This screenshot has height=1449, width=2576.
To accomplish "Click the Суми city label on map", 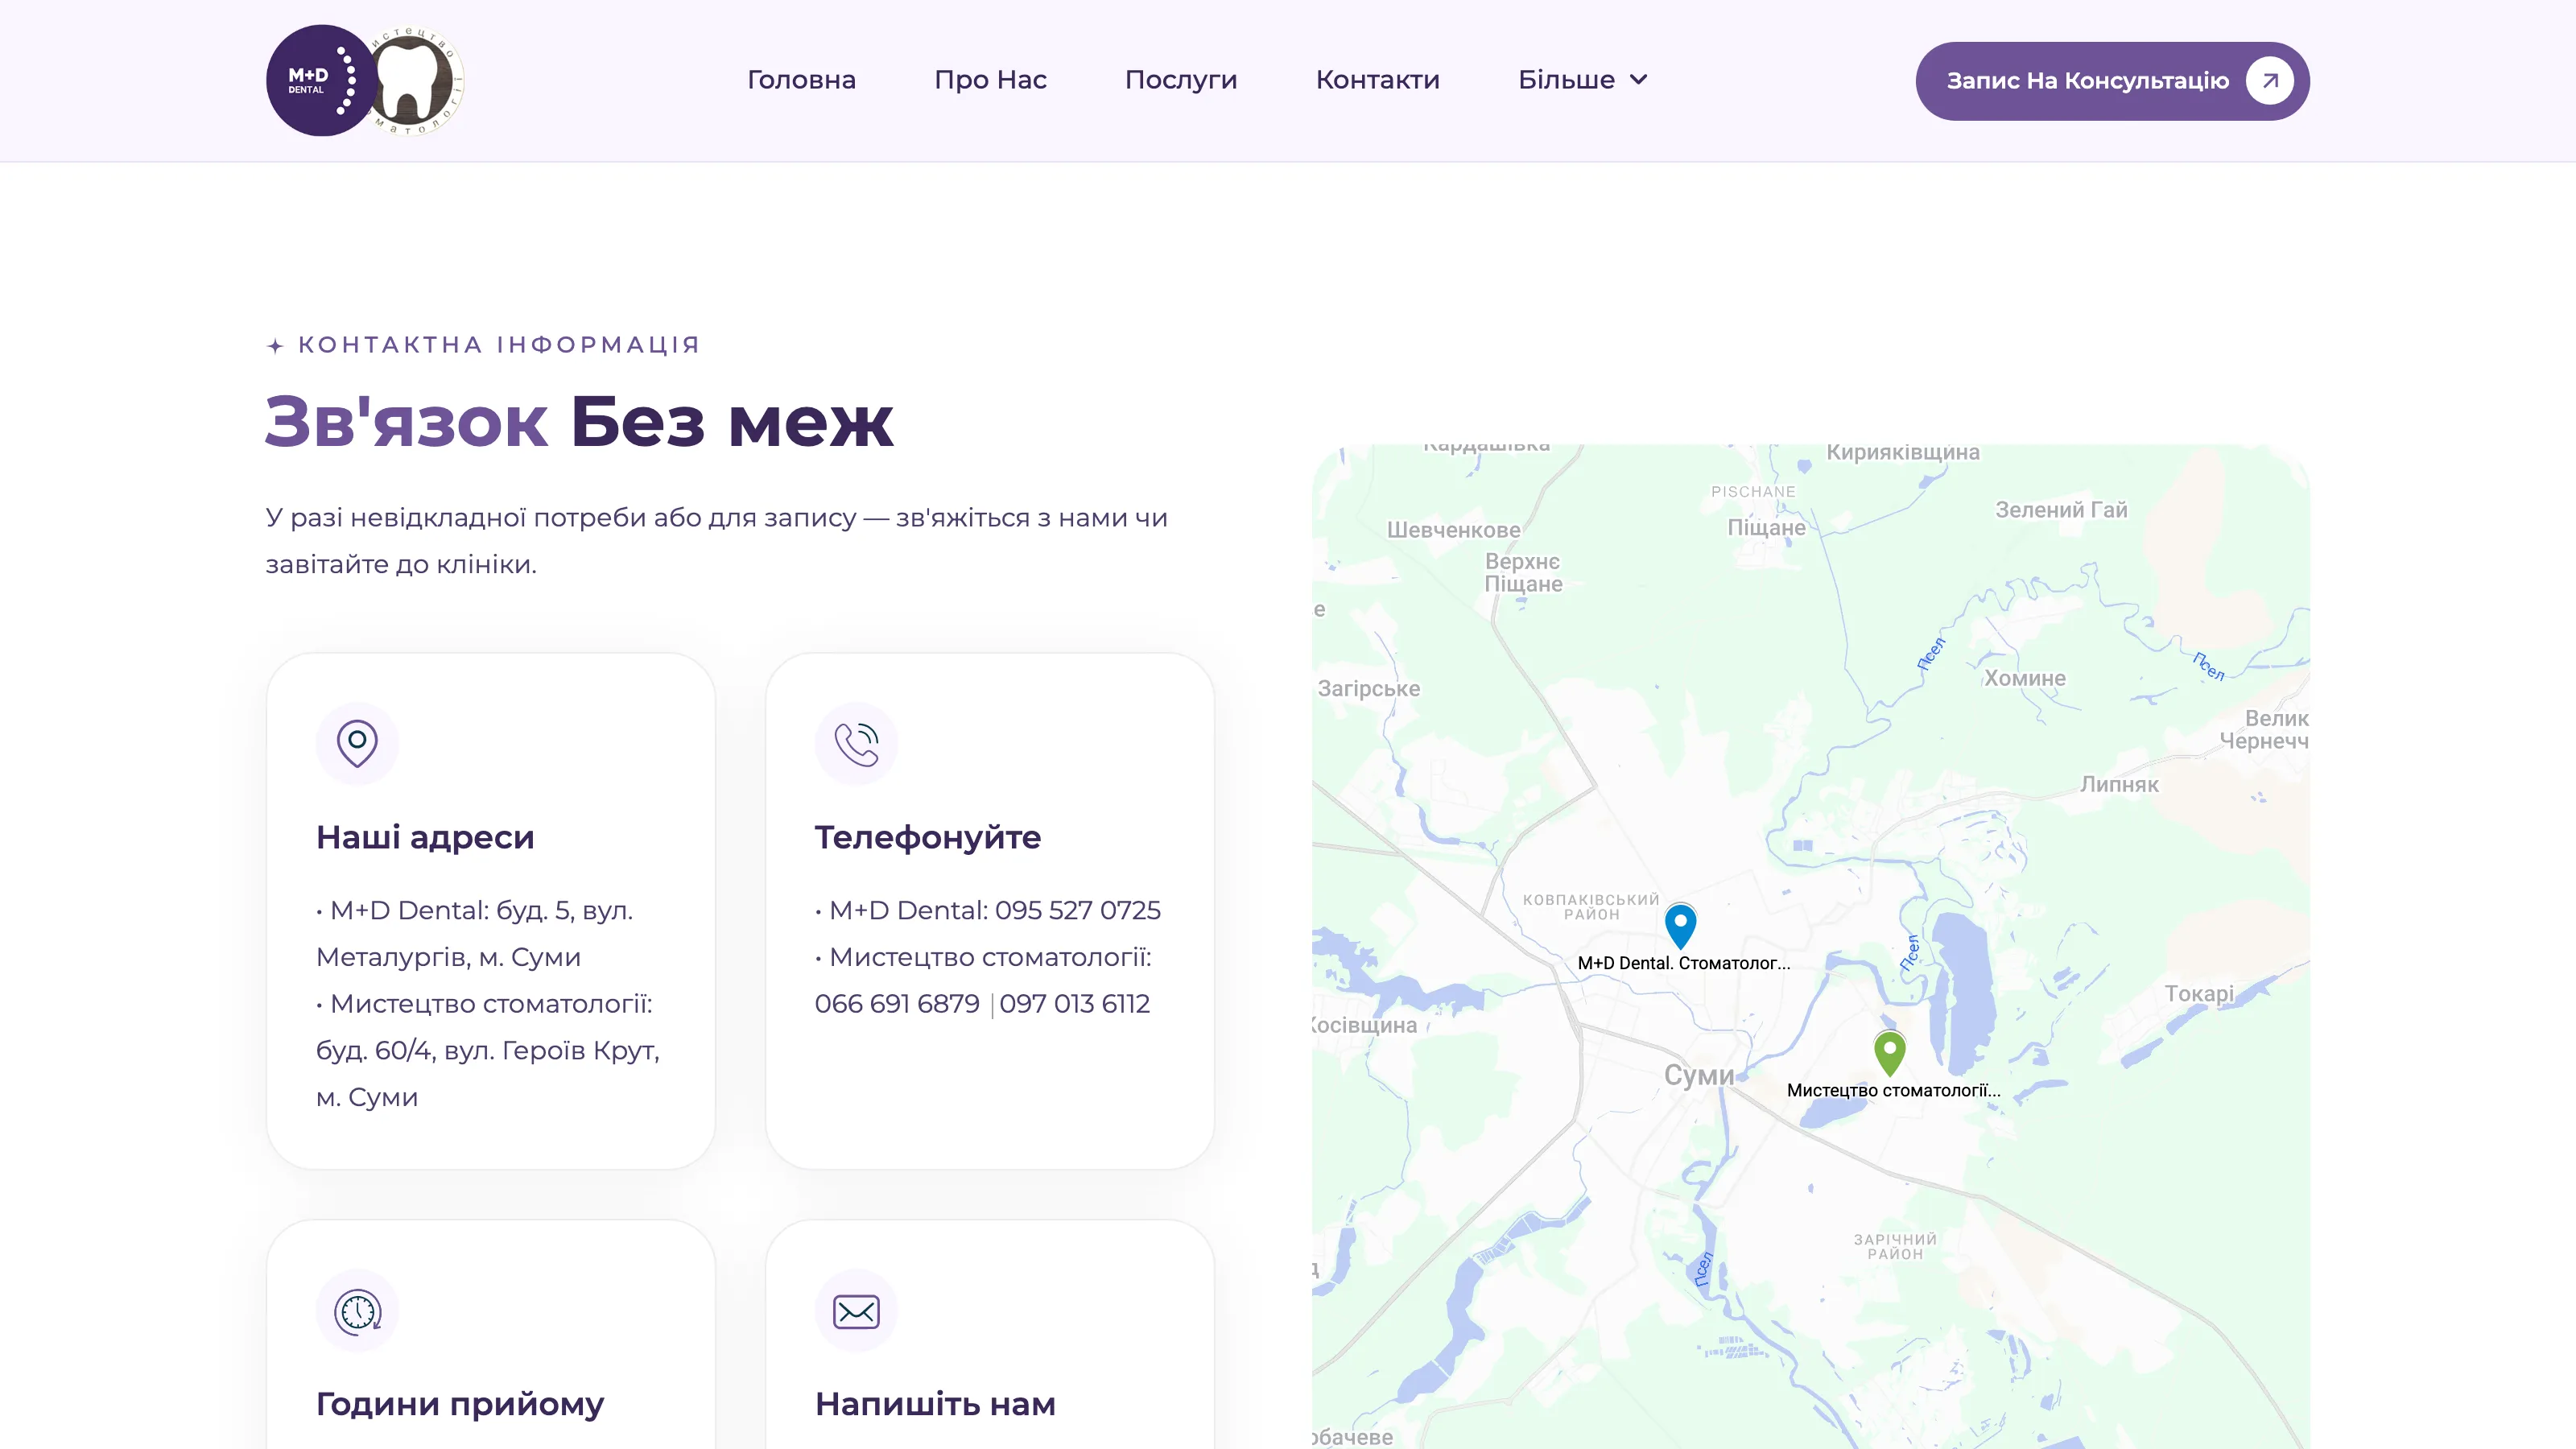I will pyautogui.click(x=1699, y=1075).
